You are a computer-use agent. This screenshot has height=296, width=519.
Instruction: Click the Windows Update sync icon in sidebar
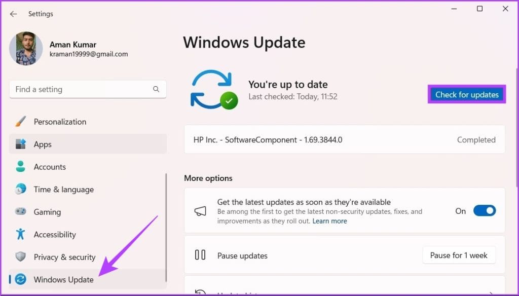pos(20,279)
